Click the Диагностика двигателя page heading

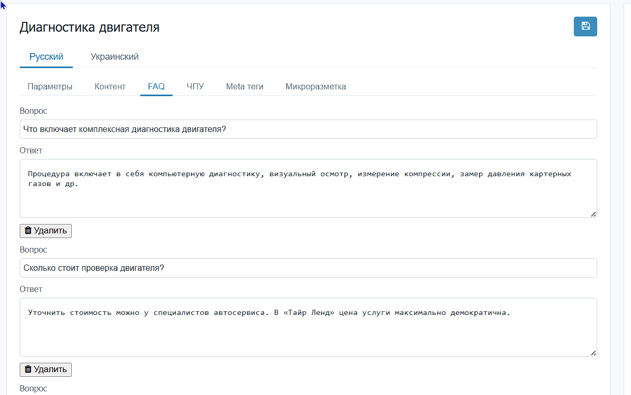(x=89, y=28)
